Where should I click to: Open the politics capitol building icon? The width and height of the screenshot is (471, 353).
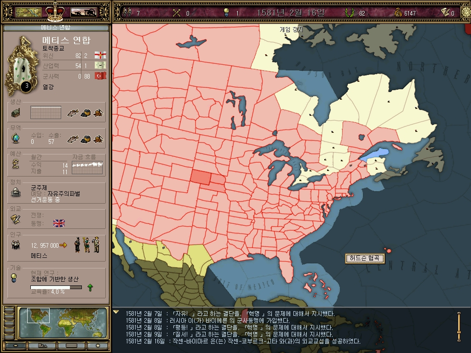16,193
